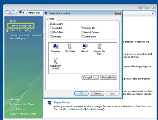Select the Recycle Bin (full) icon
This screenshot has width=158, height=120.
99,49
